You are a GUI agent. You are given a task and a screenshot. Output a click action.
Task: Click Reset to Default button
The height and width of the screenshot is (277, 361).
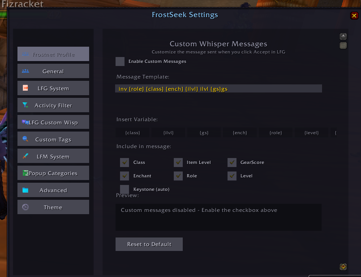coord(149,244)
